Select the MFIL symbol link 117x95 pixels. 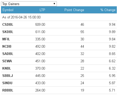[x=6, y=39]
